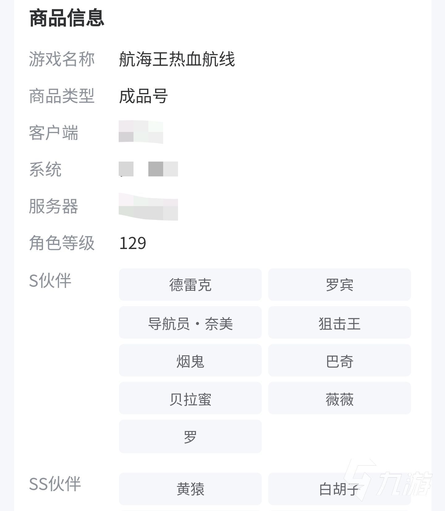Tap the 烟鬼 partner tag
Image resolution: width=445 pixels, height=511 pixels.
coord(190,360)
